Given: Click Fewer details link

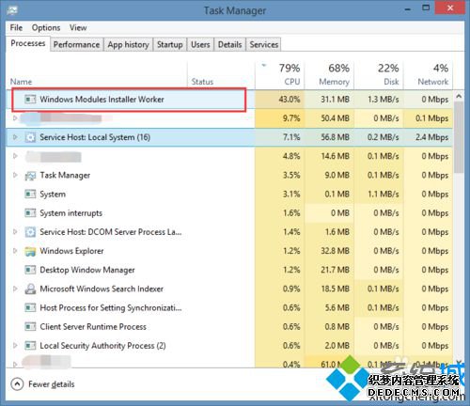Looking at the screenshot, I should click(x=52, y=384).
